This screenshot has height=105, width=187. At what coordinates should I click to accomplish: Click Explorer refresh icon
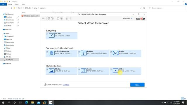pos(144,8)
